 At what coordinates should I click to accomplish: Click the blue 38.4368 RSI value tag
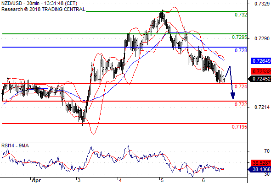[x=260, y=170]
